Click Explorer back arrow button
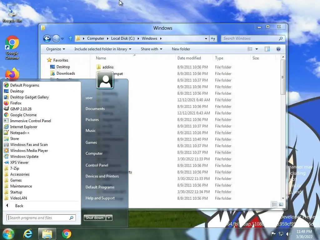This screenshot has height=240, width=320. pyautogui.click(x=47, y=38)
